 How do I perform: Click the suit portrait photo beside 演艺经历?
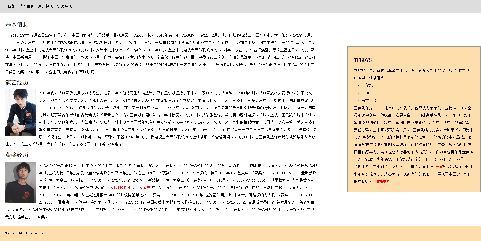click(x=20, y=113)
